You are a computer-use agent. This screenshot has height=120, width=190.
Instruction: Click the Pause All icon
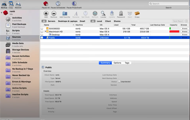46,4
